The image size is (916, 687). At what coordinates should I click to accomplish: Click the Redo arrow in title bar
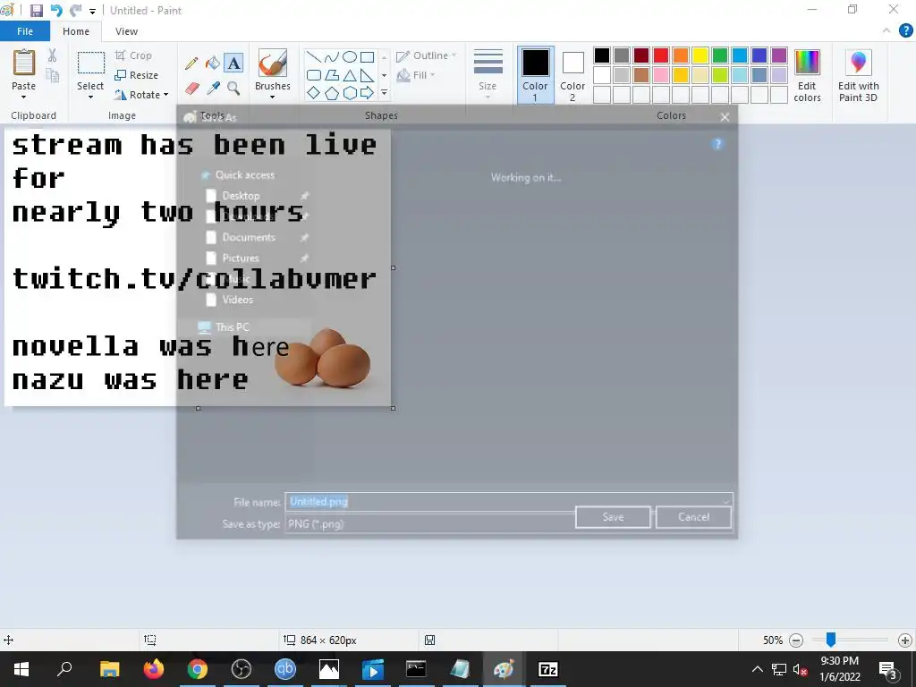(75, 11)
